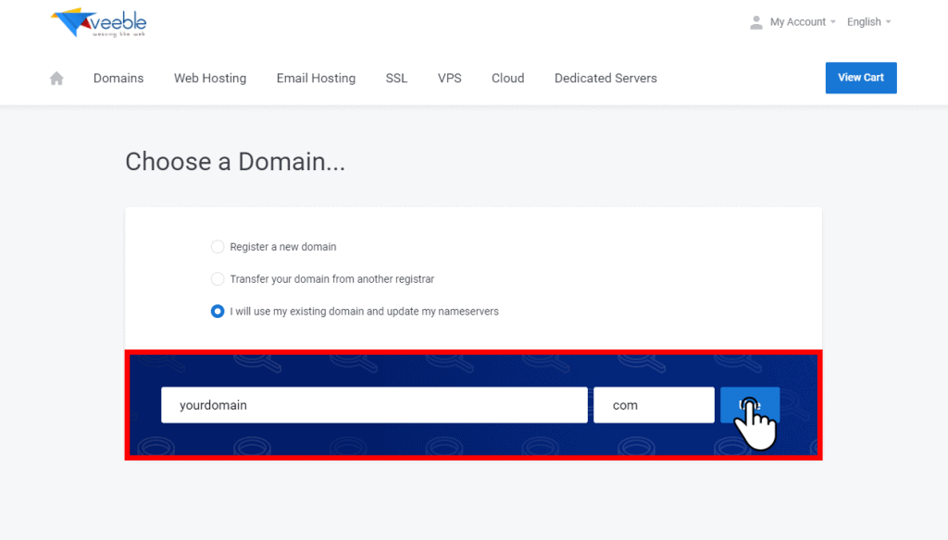Select I will use my existing domain

coord(218,312)
